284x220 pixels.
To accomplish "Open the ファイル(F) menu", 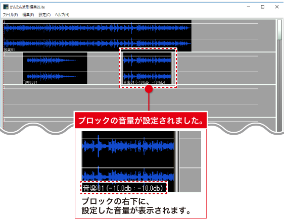I will point(10,15).
